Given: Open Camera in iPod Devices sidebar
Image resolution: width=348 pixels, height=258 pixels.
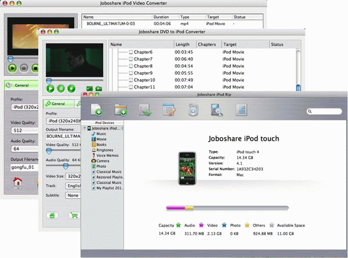Looking at the screenshot, I should point(100,161).
